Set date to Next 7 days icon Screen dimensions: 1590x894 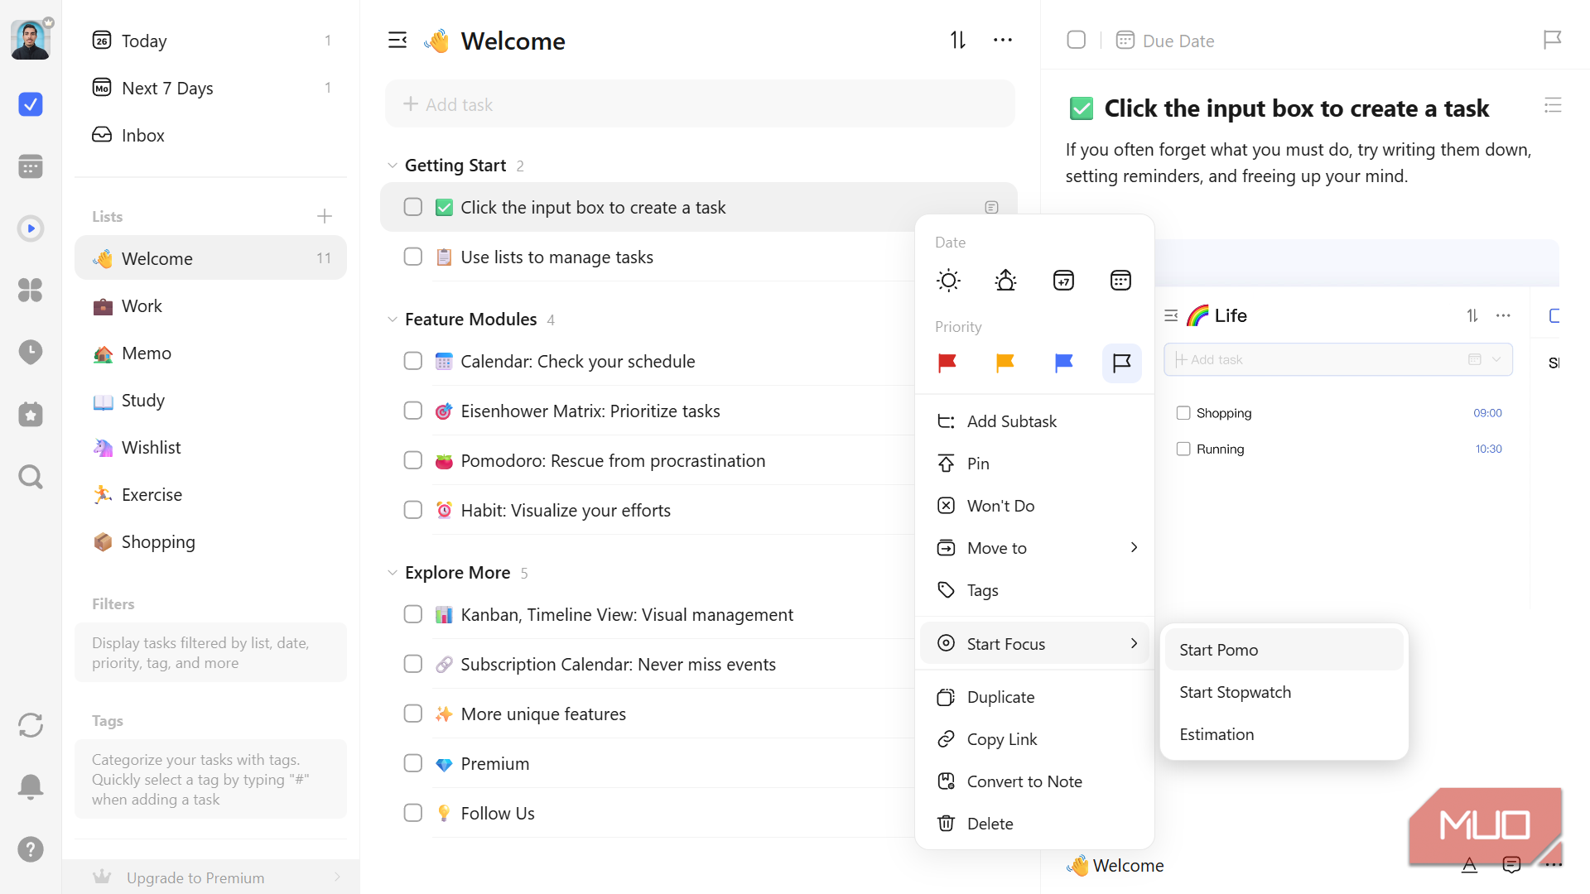pos(1063,281)
